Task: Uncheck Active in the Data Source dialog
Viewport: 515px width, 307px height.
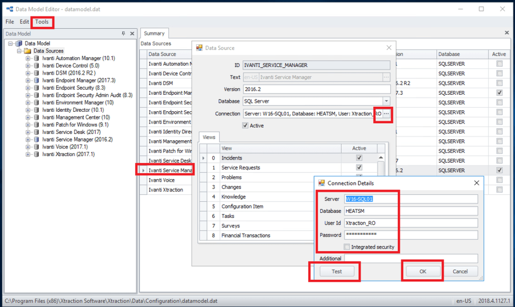Action: click(x=244, y=125)
